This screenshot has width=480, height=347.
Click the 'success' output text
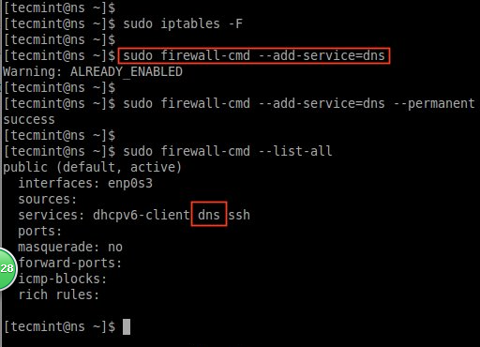[29, 119]
